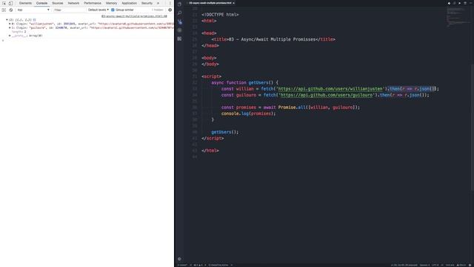Show the console sidebar icon
Viewport: 474px width, 267px height.
click(4, 10)
